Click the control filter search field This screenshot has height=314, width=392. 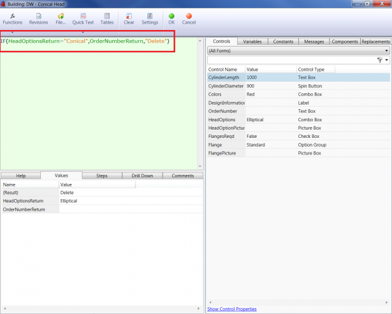[291, 60]
